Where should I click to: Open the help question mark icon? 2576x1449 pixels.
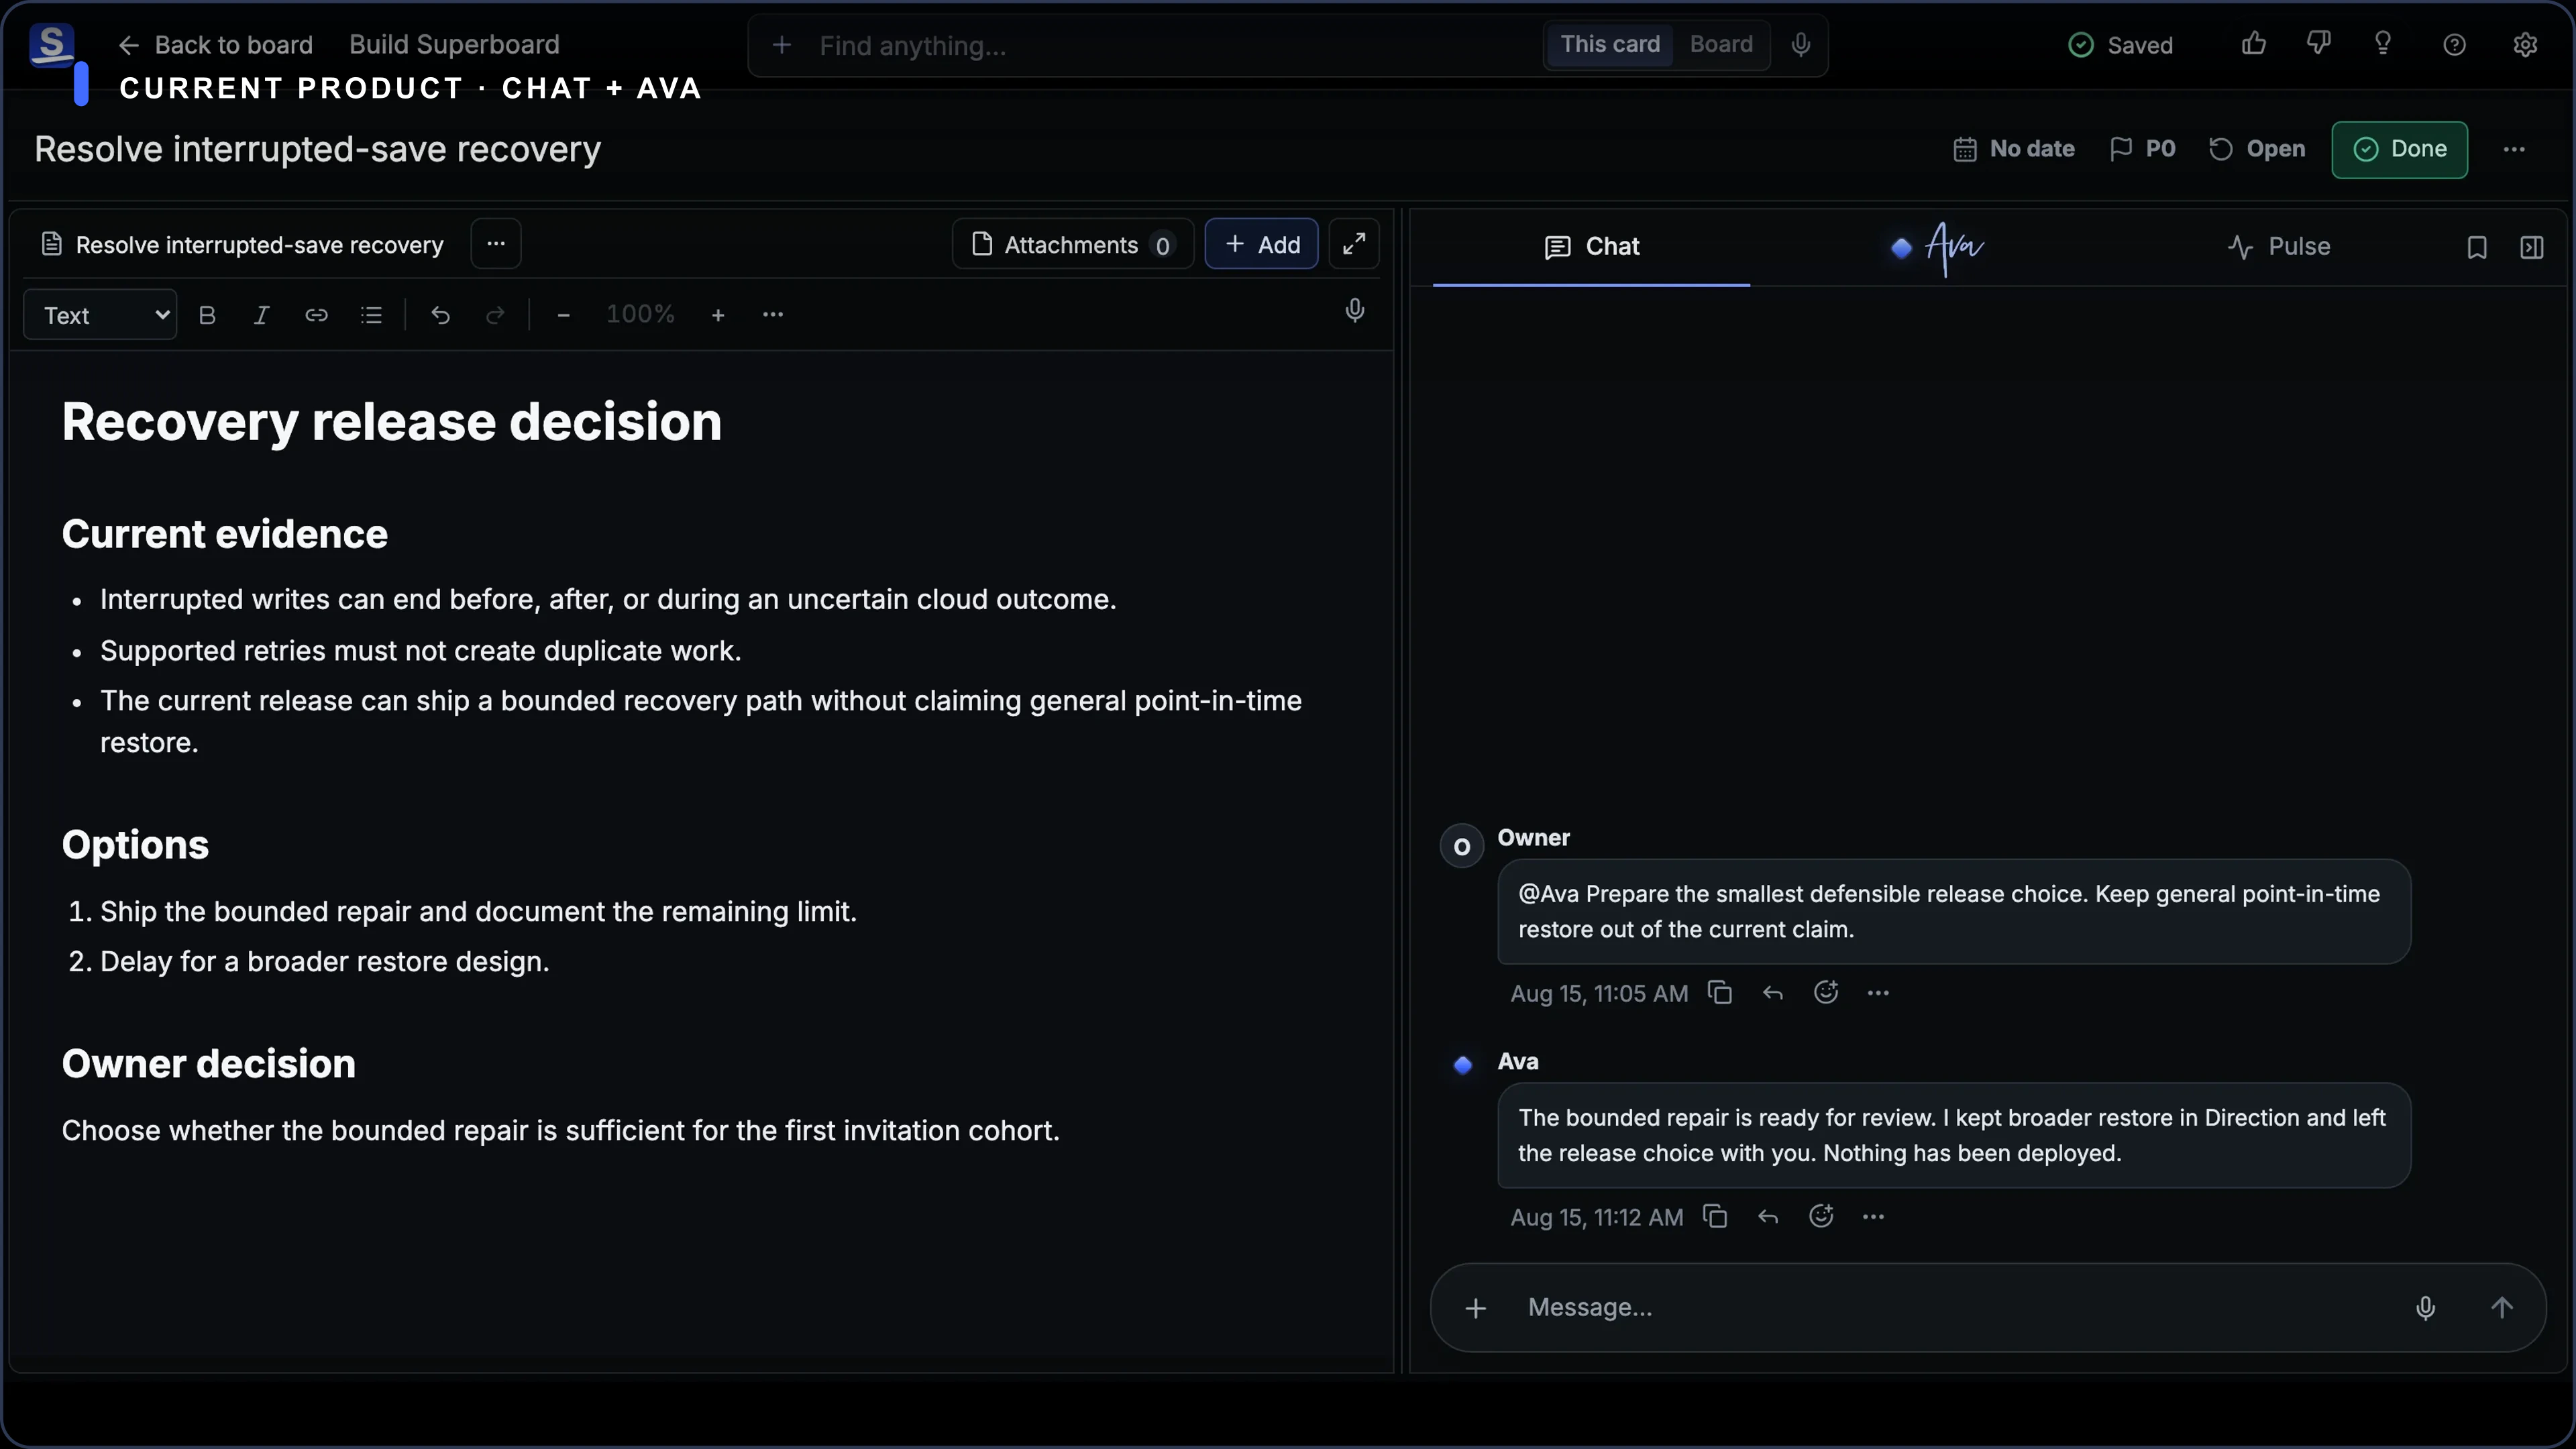(2454, 45)
